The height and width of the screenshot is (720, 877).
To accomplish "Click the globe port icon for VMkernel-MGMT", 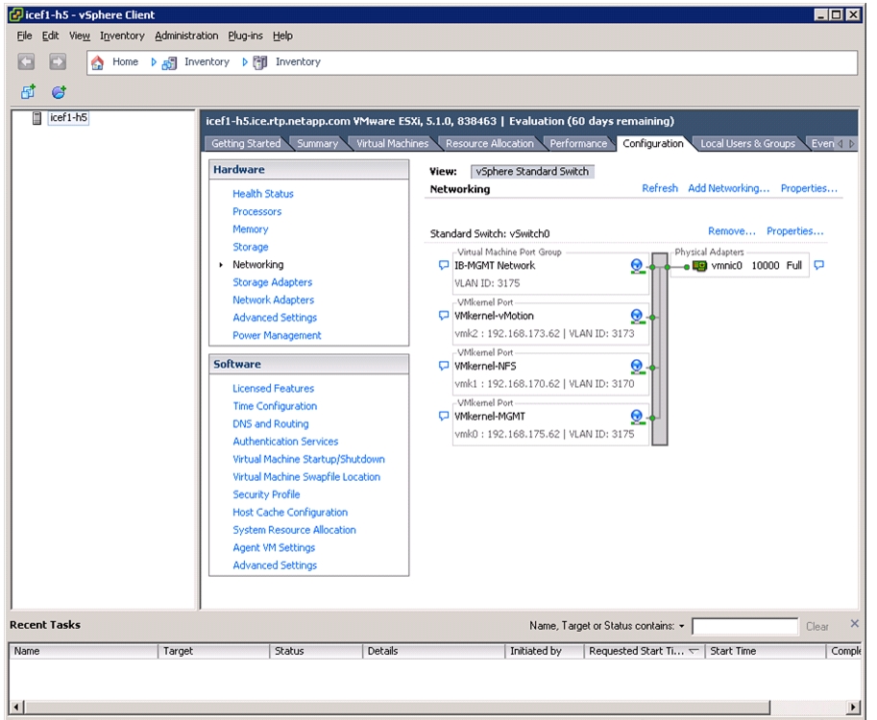I will (x=637, y=417).
